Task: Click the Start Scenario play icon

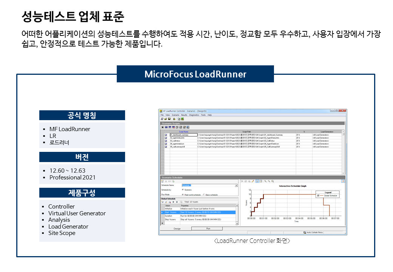Action: [162, 127]
